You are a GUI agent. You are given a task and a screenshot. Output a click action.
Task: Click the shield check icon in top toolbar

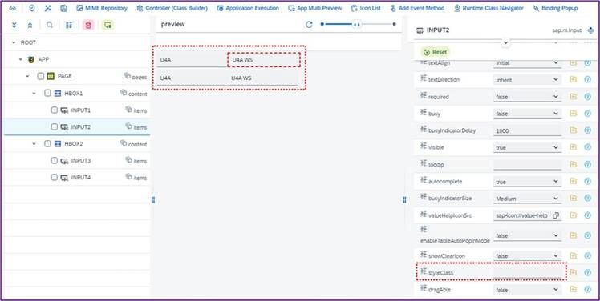click(x=32, y=8)
